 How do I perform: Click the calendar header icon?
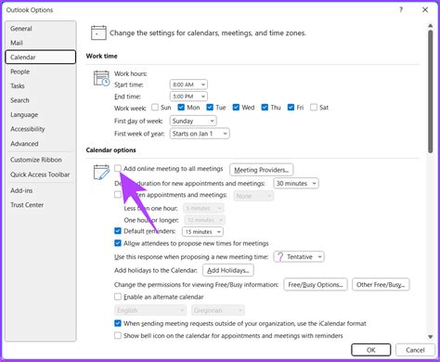click(98, 32)
